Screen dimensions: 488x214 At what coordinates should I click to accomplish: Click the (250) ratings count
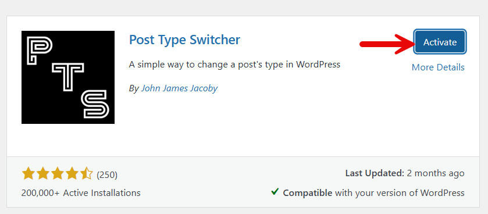click(107, 175)
